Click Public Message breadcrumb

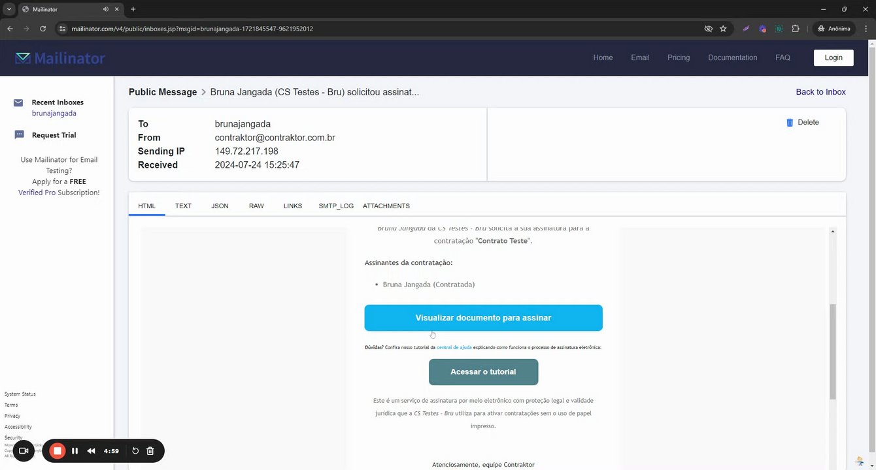pos(163,92)
